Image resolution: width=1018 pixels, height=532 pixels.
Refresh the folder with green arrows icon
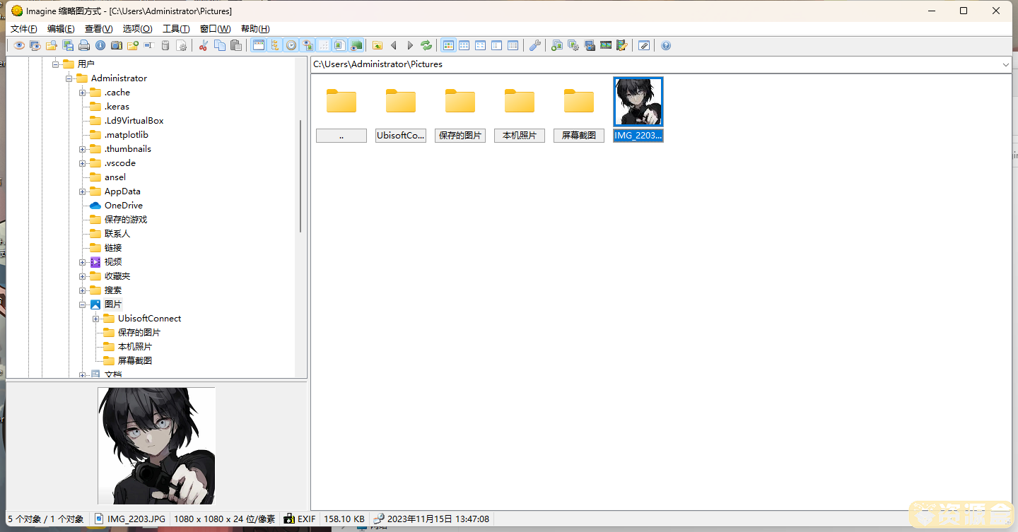pyautogui.click(x=426, y=45)
